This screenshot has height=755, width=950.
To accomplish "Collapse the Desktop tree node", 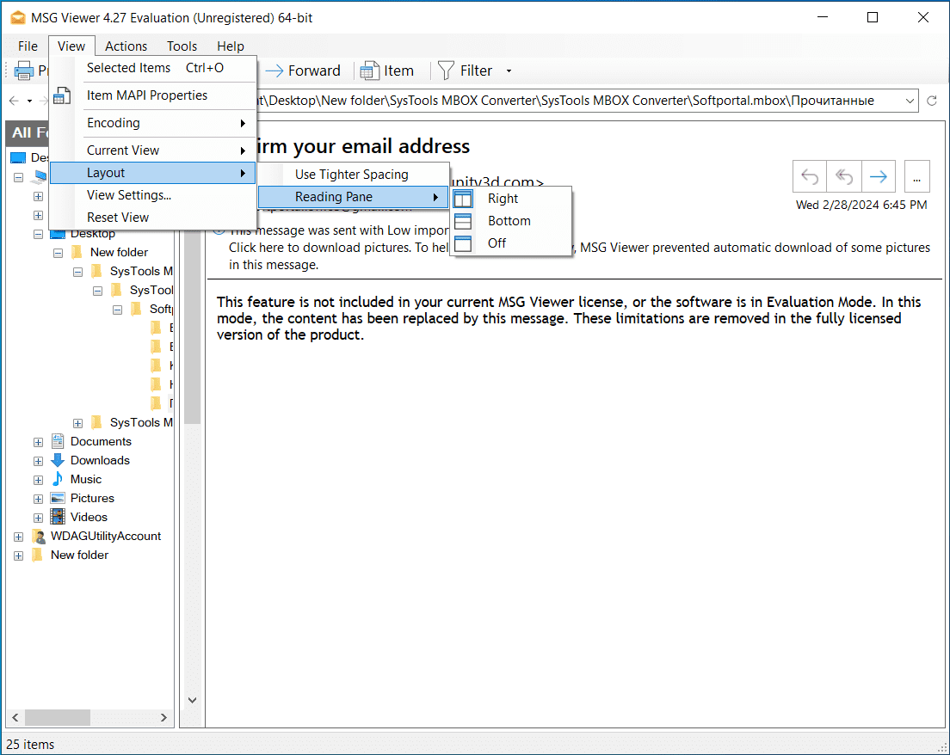I will tap(38, 234).
